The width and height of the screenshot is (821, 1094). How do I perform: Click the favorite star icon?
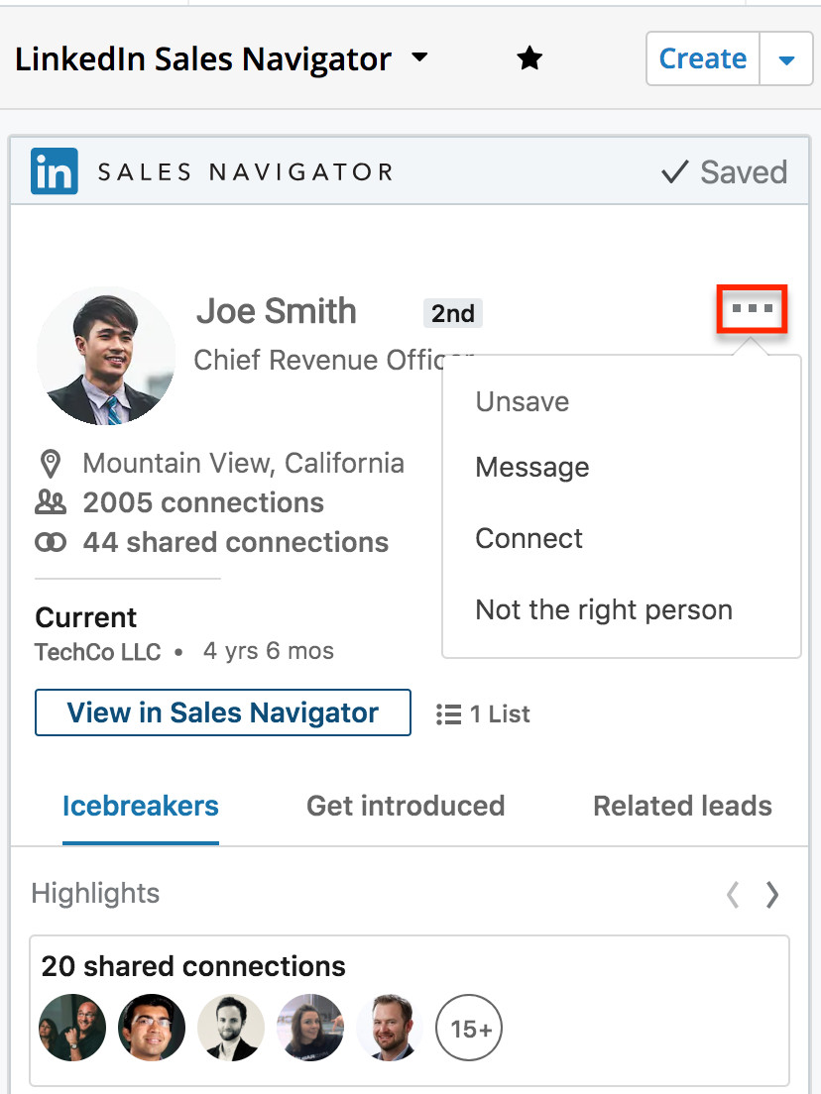(529, 58)
